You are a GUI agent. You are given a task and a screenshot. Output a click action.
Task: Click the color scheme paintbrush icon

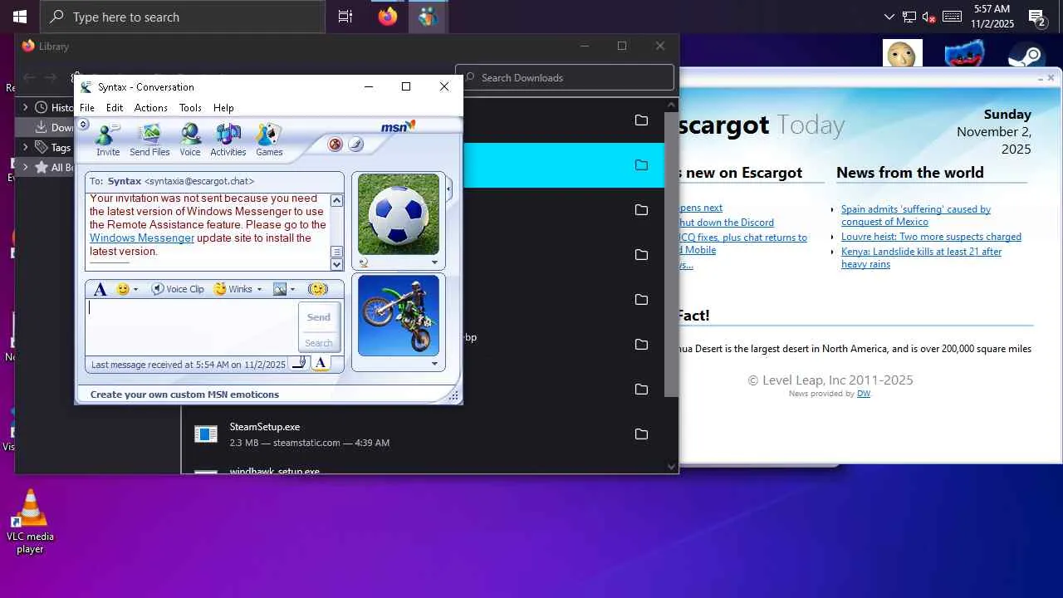[355, 145]
